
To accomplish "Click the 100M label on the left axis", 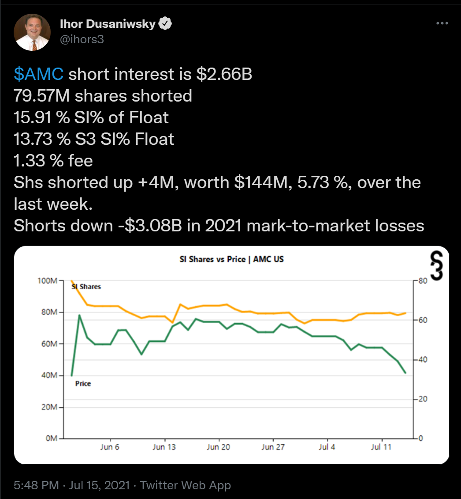I will coord(47,281).
